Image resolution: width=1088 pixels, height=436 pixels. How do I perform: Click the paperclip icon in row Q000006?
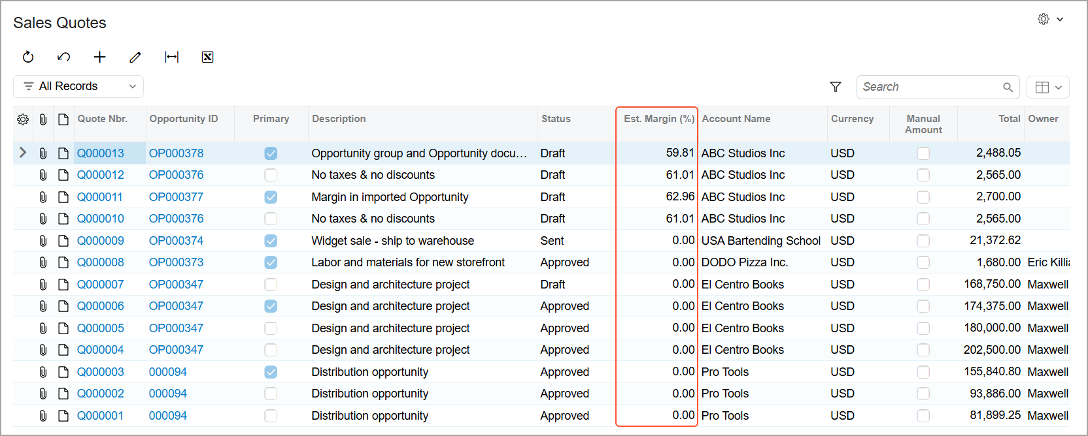pyautogui.click(x=42, y=306)
